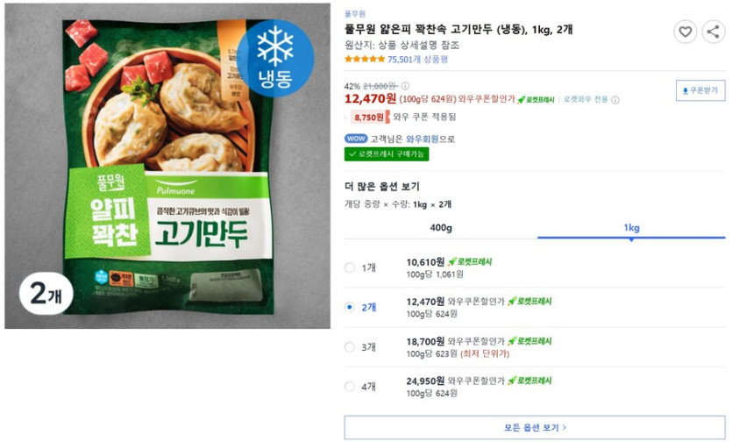The image size is (732, 442).
Task: Open the 풀무원 brand link
Action: coord(355,14)
